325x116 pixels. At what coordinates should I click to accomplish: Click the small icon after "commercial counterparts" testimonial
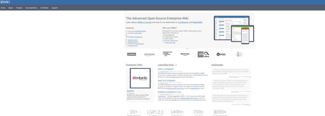tap(223, 88)
